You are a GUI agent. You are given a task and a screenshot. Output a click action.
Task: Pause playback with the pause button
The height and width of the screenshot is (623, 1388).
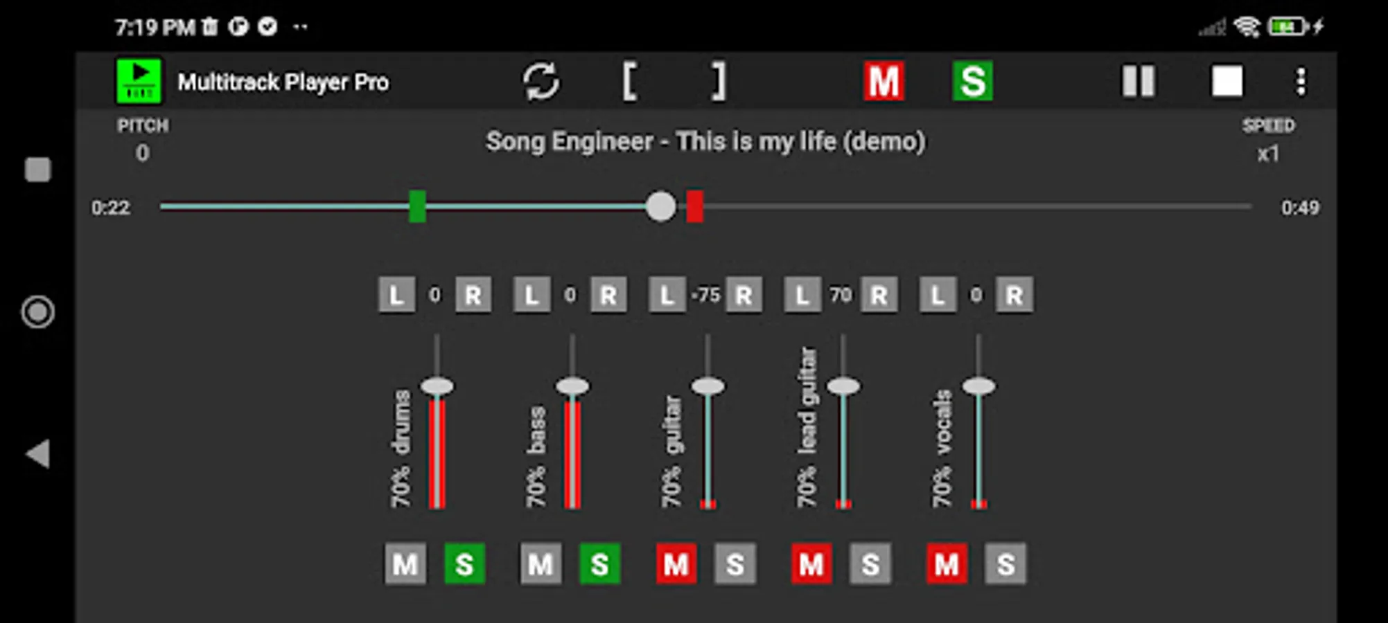tap(1139, 81)
